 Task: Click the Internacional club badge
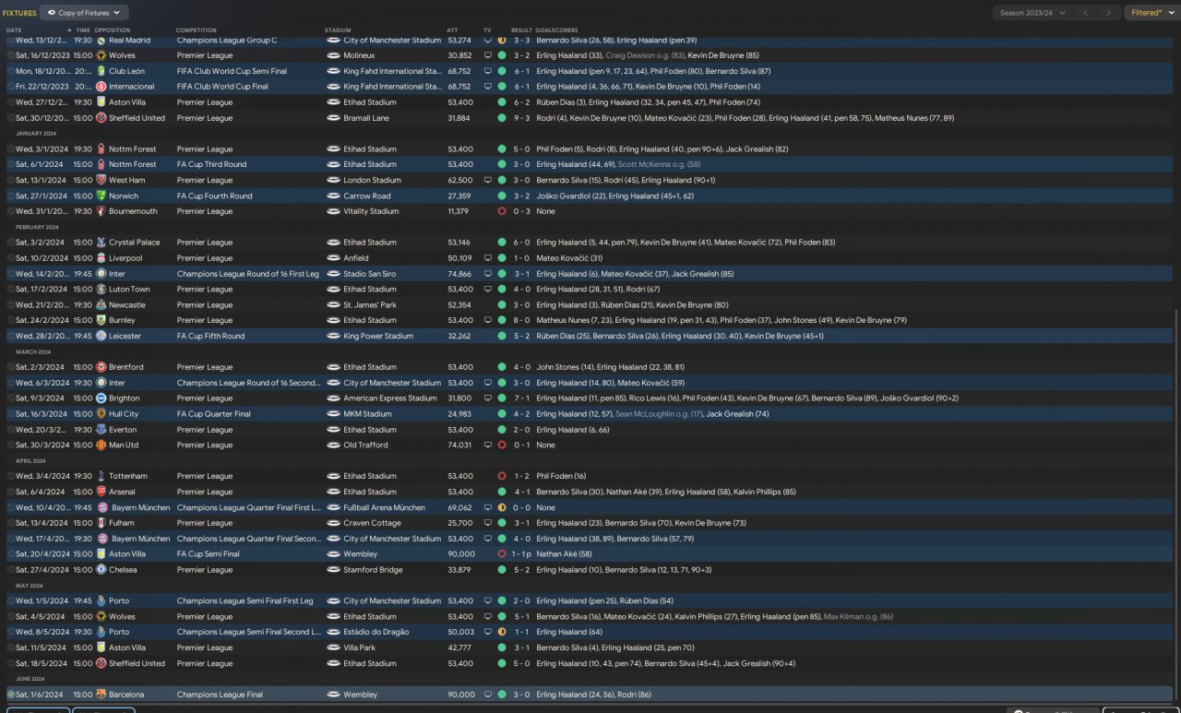tap(101, 87)
